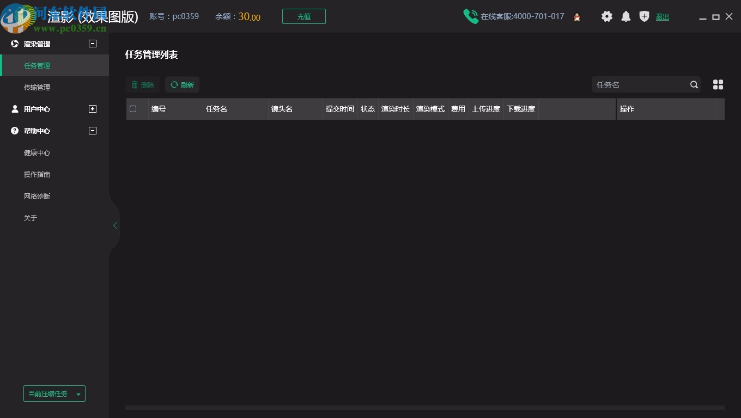
Task: Click the 渲染管理 sidebar icon
Action: tap(14, 44)
